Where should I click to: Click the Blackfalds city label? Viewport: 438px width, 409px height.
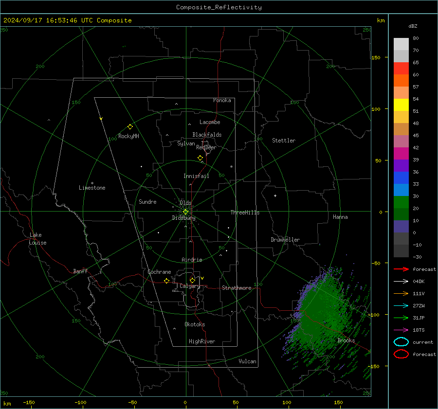[x=207, y=135]
